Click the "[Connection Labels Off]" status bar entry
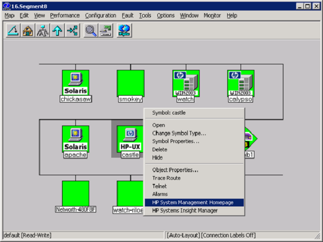The width and height of the screenshot is (323, 242). click(x=228, y=235)
